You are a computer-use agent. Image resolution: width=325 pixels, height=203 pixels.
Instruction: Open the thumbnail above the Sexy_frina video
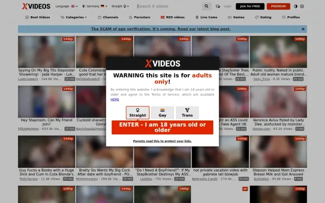pos(278,52)
